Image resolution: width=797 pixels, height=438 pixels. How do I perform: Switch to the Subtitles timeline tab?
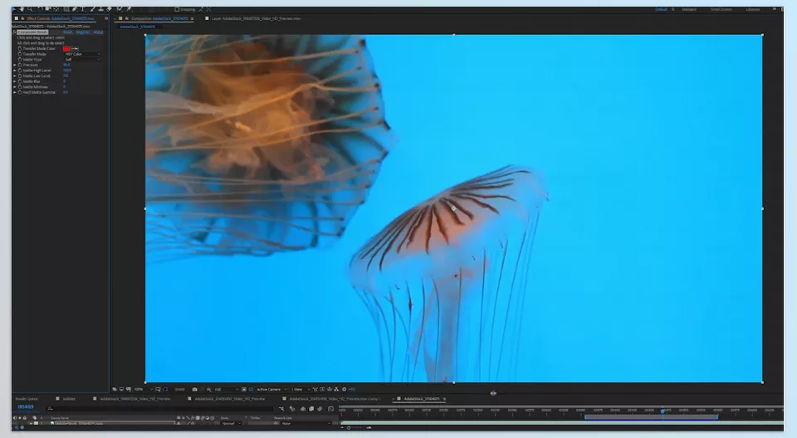[69, 399]
